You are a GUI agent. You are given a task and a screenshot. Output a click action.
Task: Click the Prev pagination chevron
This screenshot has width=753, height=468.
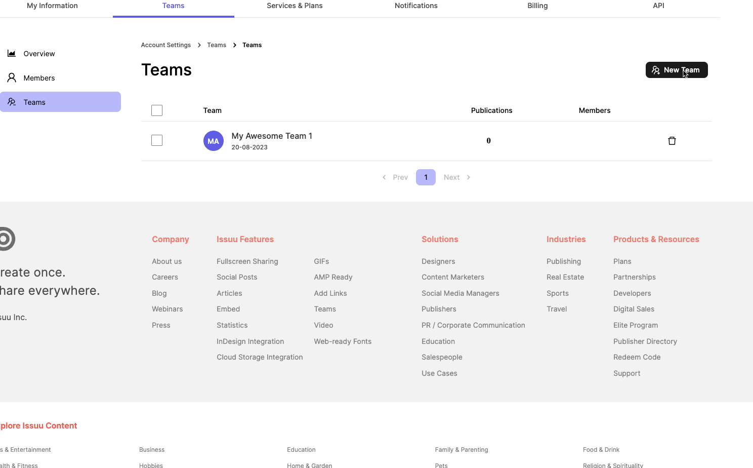click(x=384, y=177)
